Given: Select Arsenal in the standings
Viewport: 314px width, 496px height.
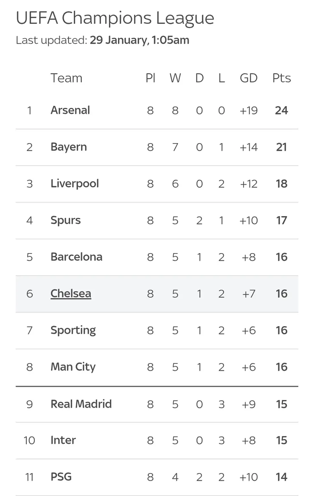Looking at the screenshot, I should [x=70, y=110].
